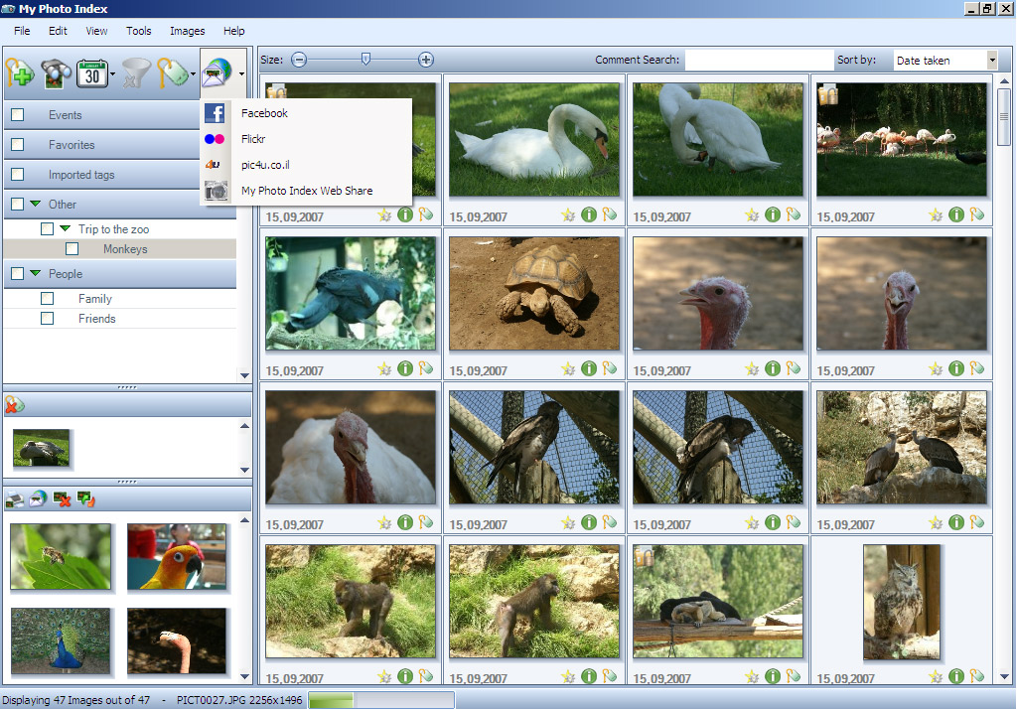This screenshot has width=1017, height=709.
Task: Click the print selected images icon
Action: pyautogui.click(x=14, y=498)
